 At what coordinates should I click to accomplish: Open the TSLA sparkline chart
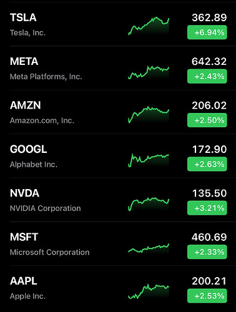click(x=149, y=26)
